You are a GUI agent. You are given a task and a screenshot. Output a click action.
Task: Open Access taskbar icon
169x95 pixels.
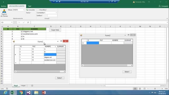44,93
